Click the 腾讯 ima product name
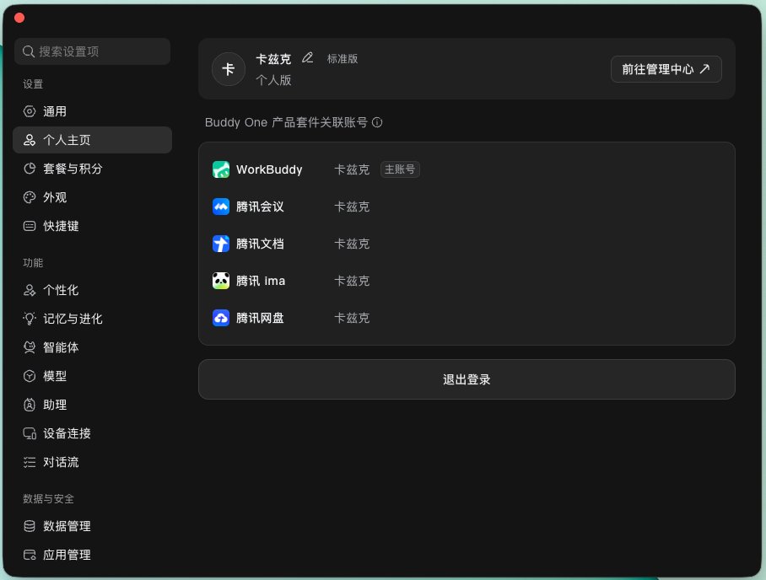Screen dimensions: 766x580 point(261,281)
